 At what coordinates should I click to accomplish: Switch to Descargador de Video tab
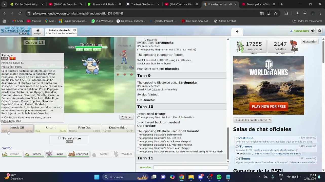258,4
